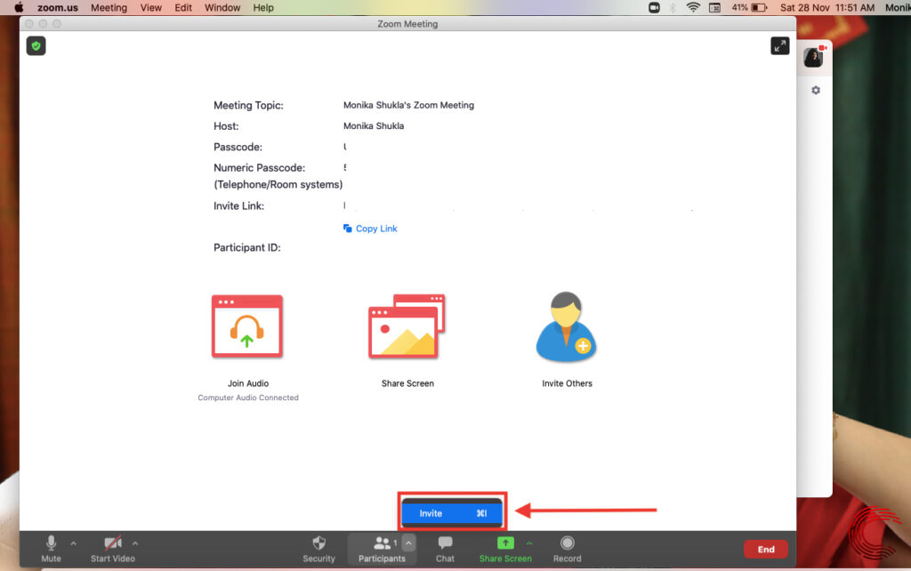Open the Help menu

click(x=263, y=7)
